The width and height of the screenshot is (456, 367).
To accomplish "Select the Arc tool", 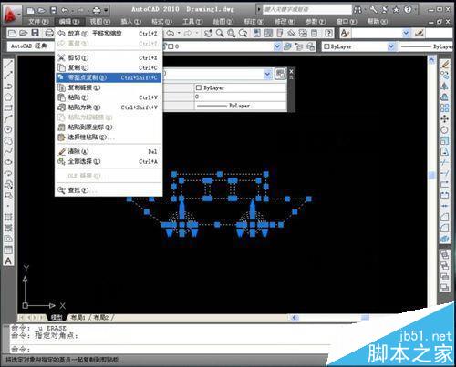I will [8, 118].
